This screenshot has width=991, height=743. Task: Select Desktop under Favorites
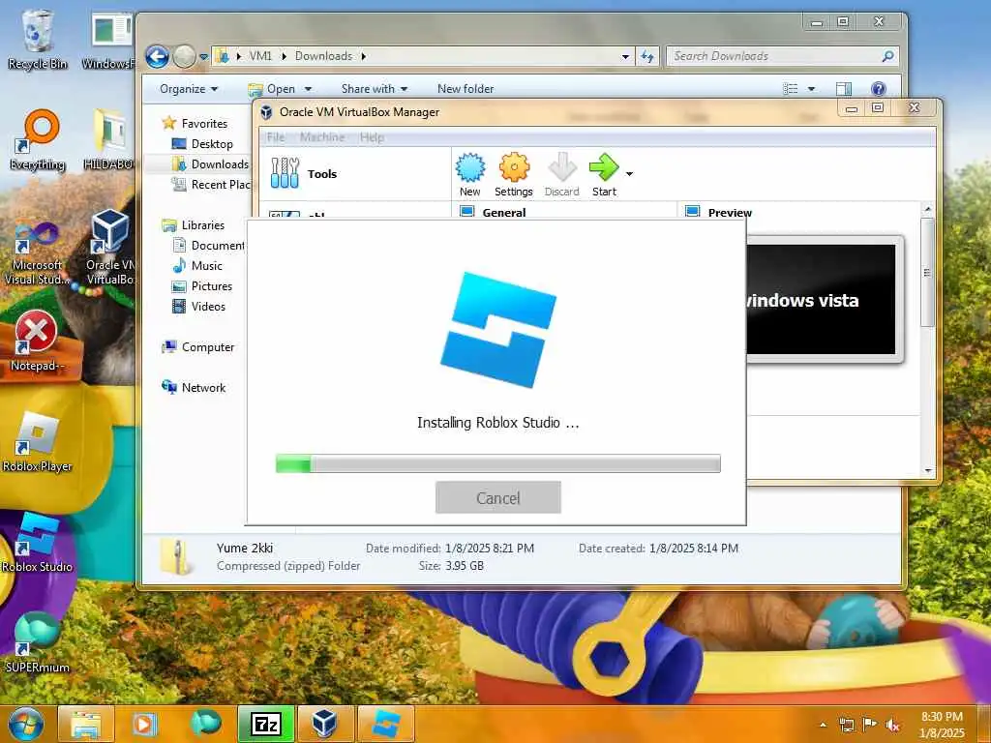[203, 144]
